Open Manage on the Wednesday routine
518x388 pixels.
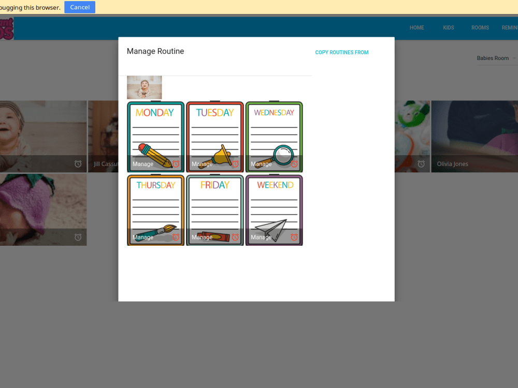261,164
